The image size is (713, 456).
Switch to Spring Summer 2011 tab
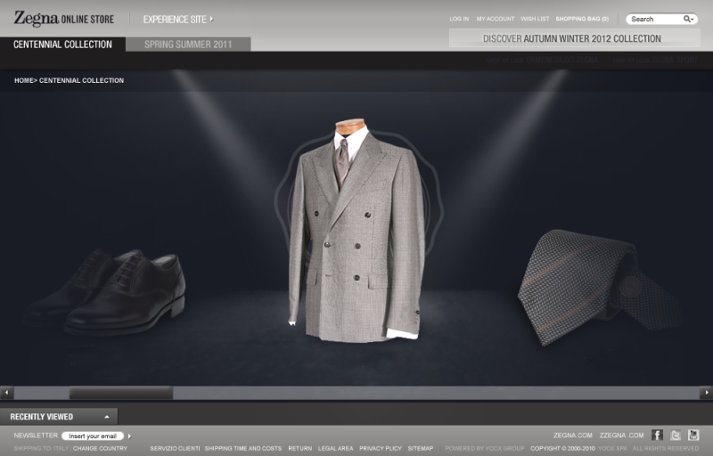click(188, 45)
